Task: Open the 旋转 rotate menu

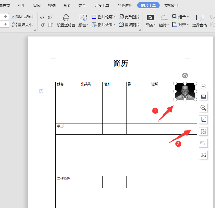Action: (x=164, y=20)
